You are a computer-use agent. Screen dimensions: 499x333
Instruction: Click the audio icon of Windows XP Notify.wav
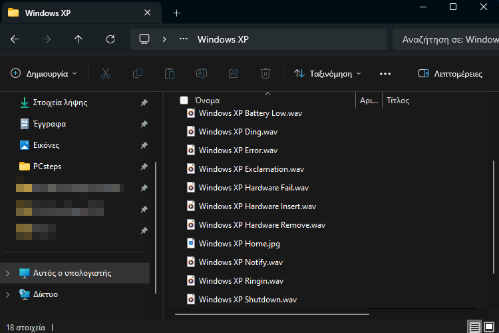191,262
